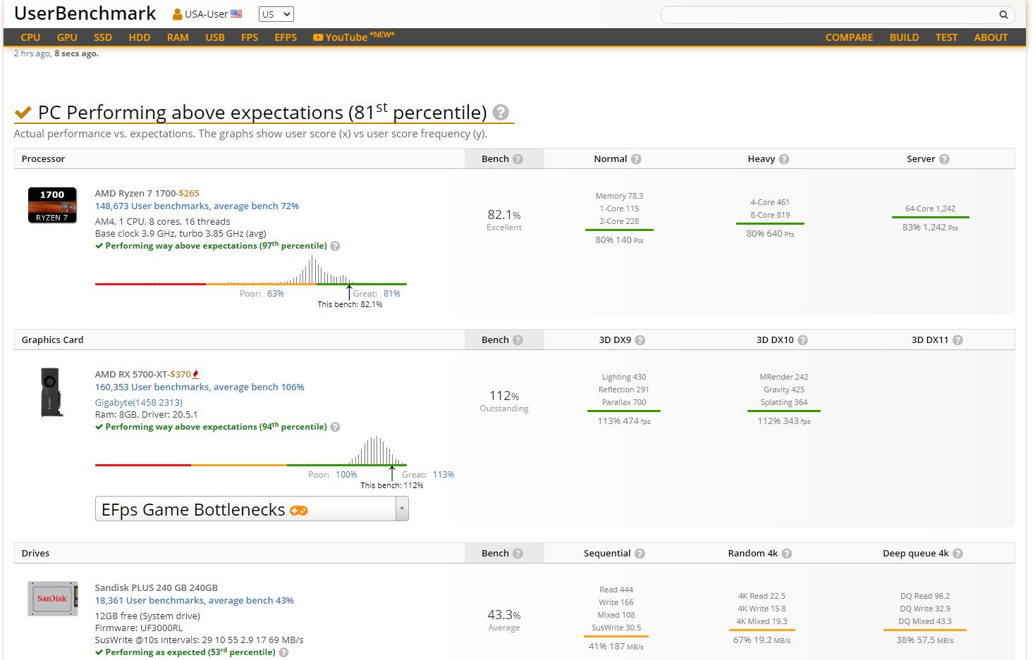Image resolution: width=1033 pixels, height=660 pixels.
Task: Click the '43.3%' drive bench score
Action: point(504,615)
